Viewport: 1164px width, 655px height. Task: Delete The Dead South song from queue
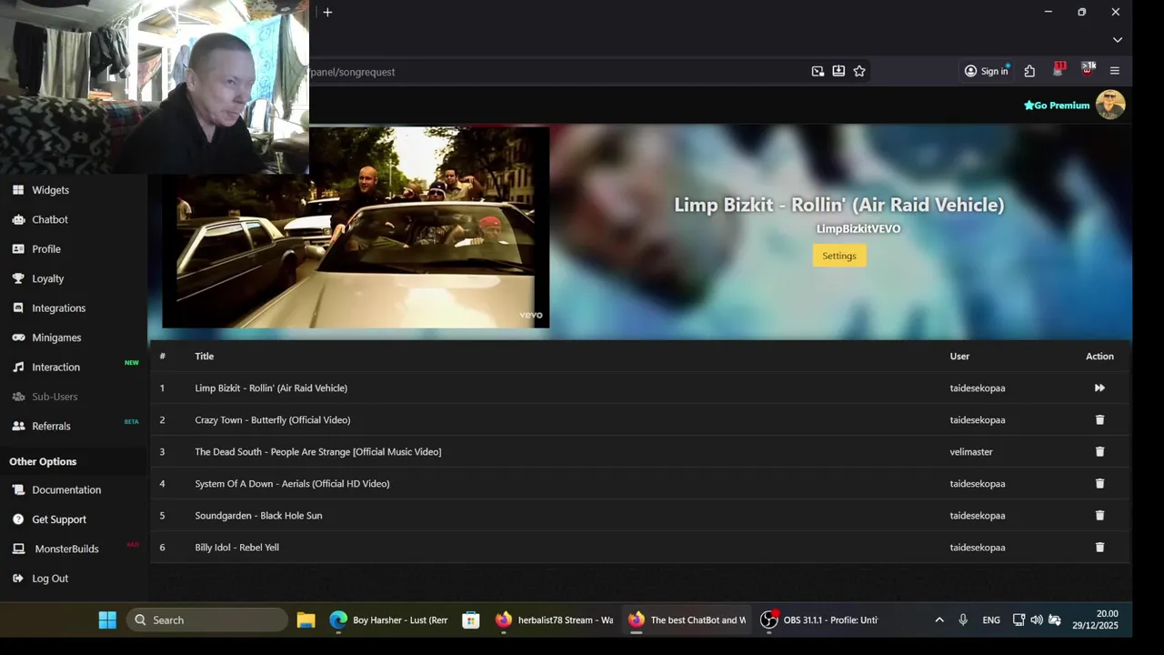1099,452
